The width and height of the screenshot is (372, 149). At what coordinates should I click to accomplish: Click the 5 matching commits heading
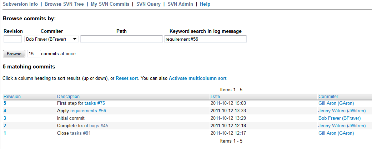[x=29, y=67]
